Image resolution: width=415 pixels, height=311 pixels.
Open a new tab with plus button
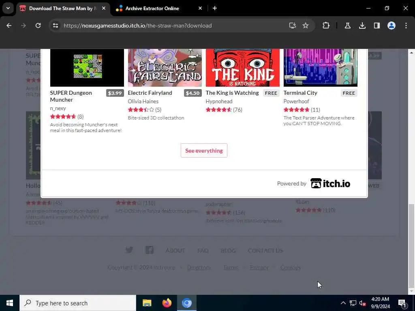(215, 9)
